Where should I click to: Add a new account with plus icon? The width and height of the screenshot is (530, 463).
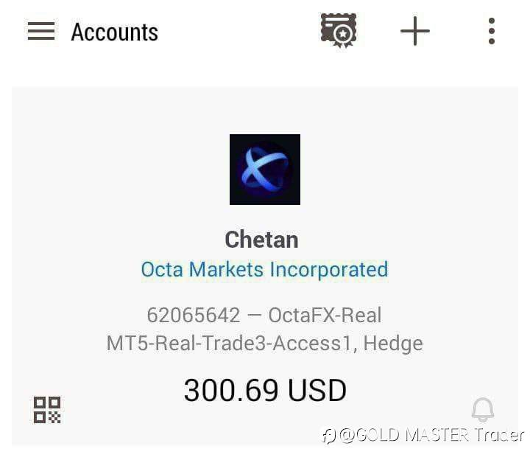coord(414,31)
